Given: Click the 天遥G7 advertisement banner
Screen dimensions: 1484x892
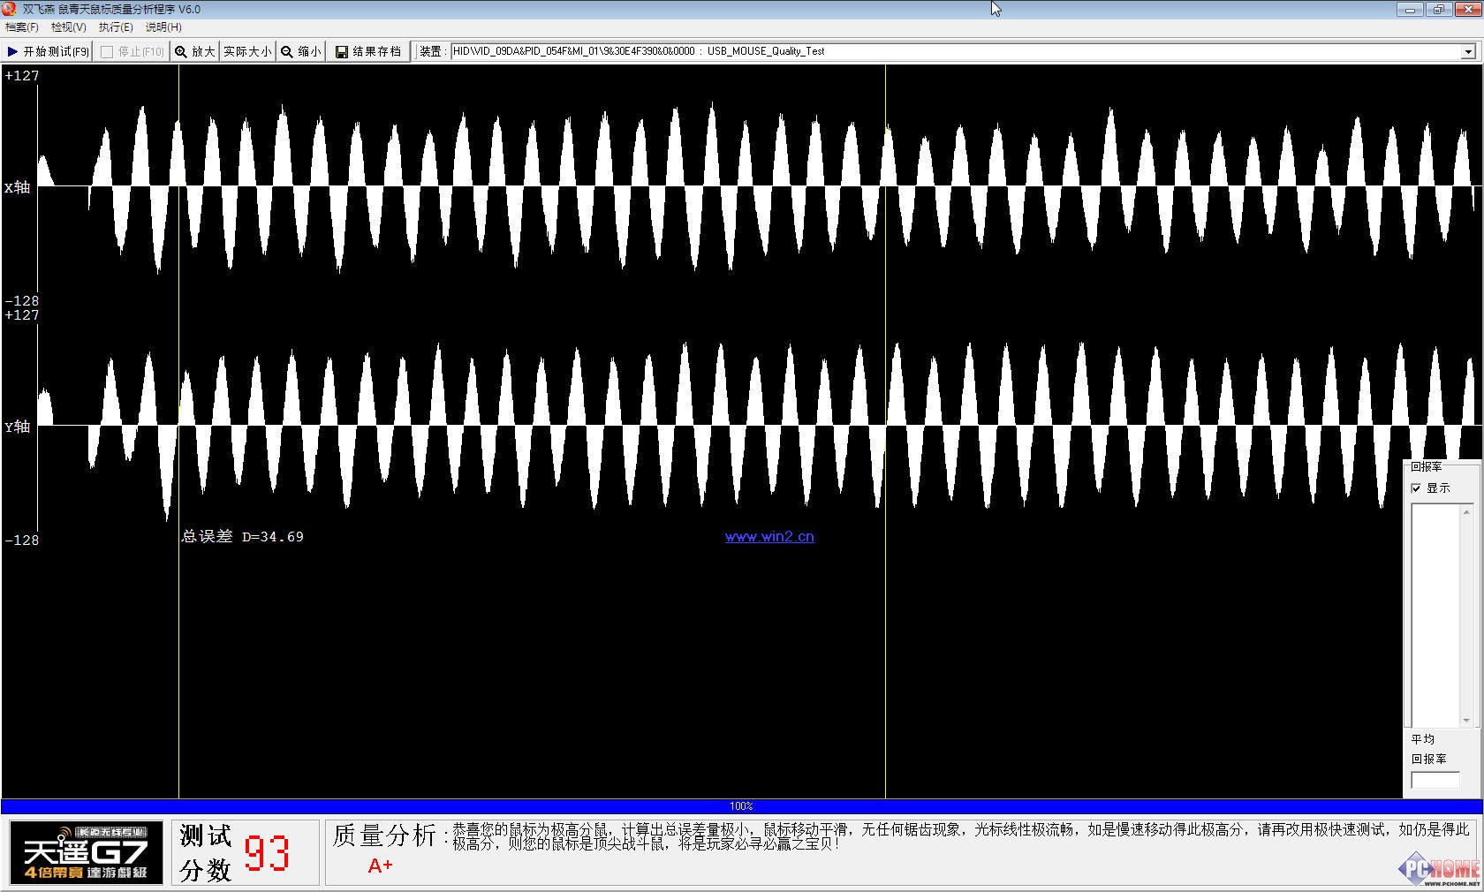Looking at the screenshot, I should [86, 852].
